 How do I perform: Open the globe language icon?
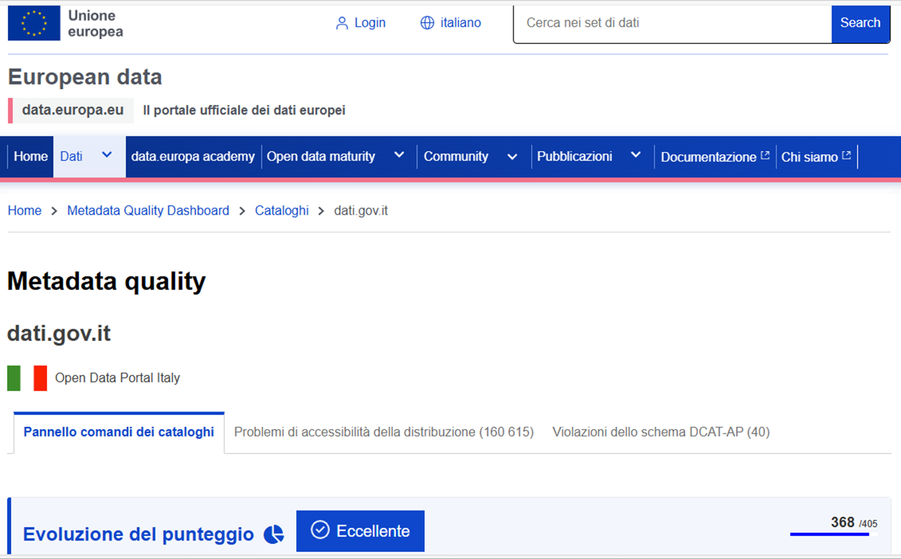(427, 22)
